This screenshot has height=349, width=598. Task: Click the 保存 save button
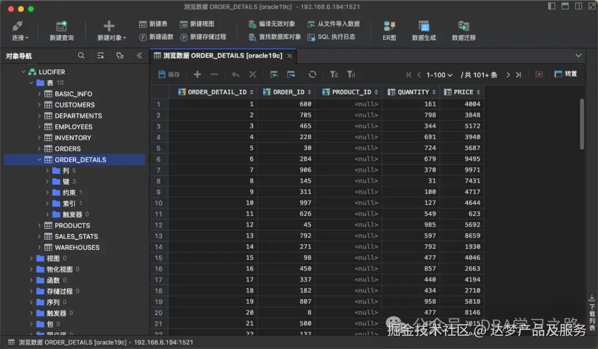pos(169,74)
